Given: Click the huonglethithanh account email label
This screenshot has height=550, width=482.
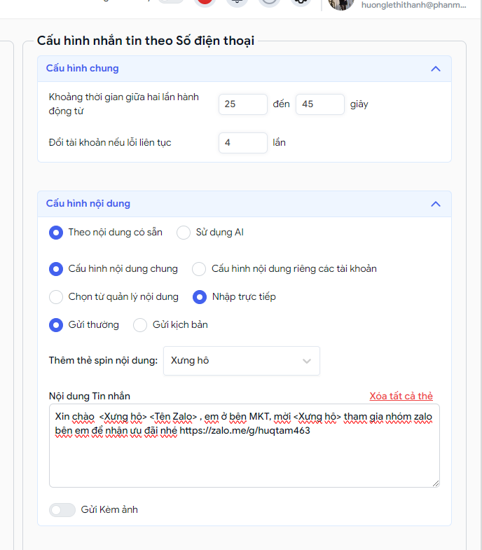Looking at the screenshot, I should (x=413, y=5).
